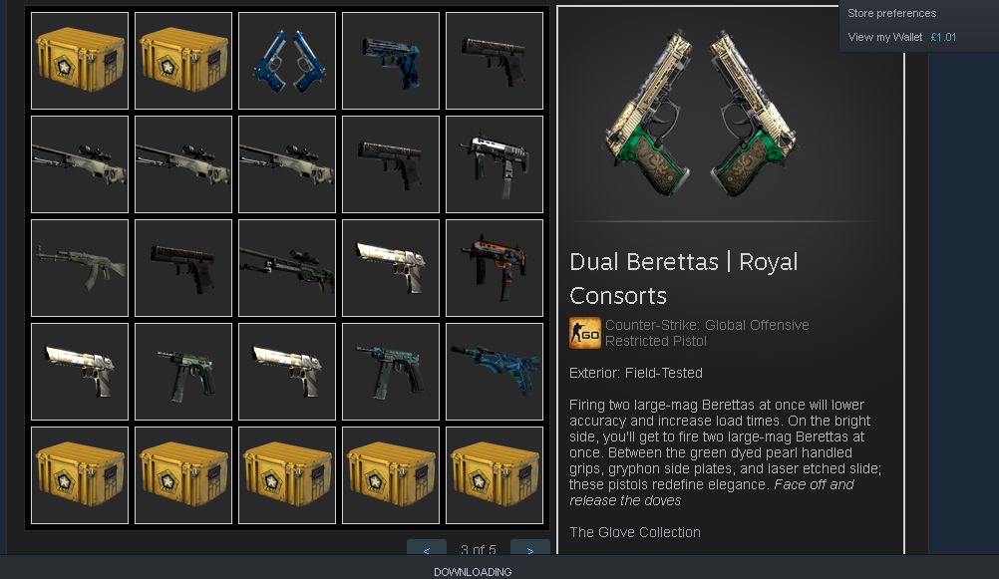The height and width of the screenshot is (579, 999).
Task: Click the Royal Consorts large preview image
Action: coord(700,114)
